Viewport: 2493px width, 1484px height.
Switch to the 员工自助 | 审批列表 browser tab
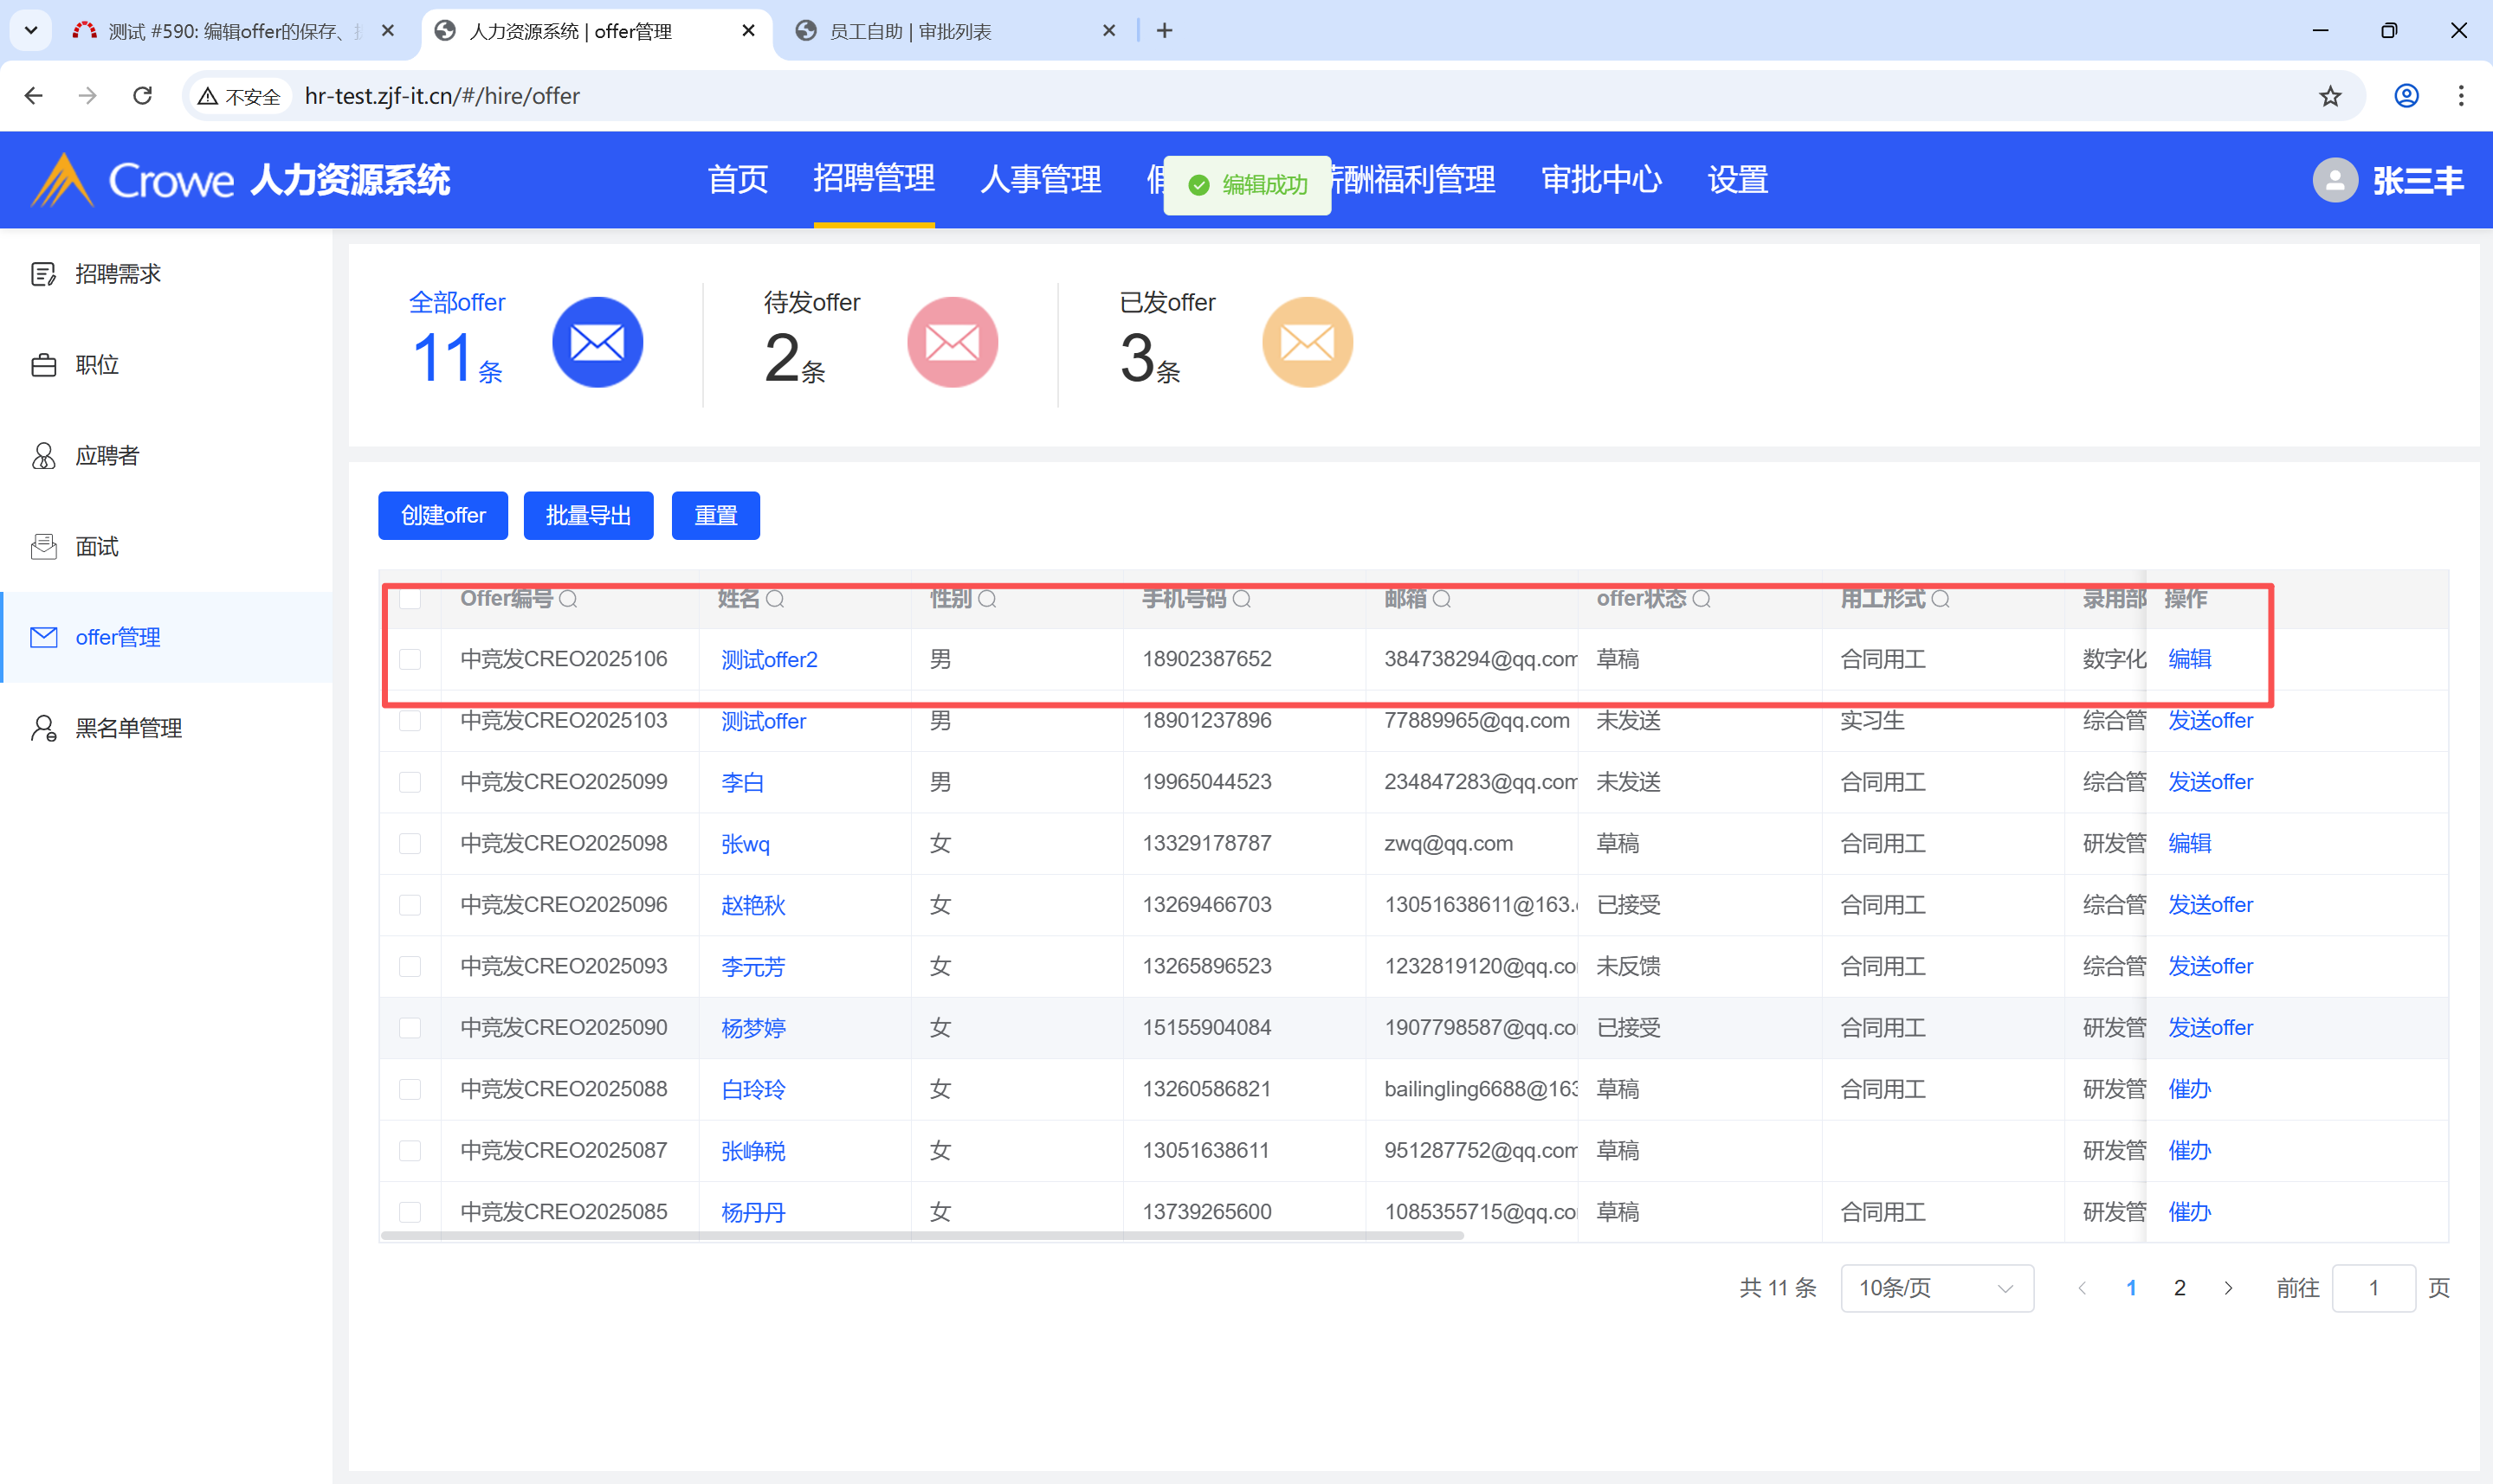910,31
